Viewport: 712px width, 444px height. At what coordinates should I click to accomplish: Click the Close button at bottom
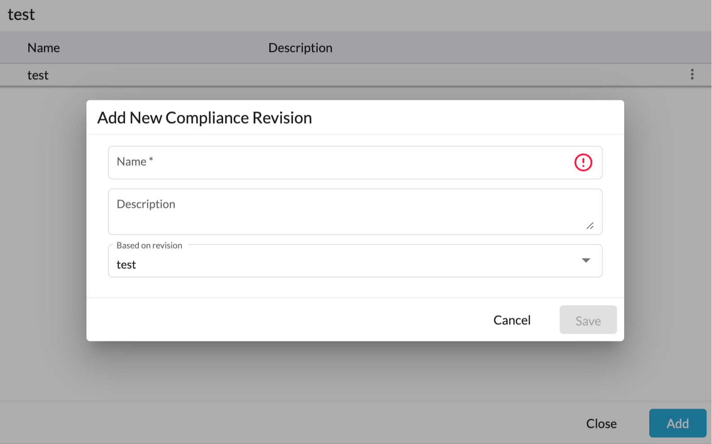(601, 423)
